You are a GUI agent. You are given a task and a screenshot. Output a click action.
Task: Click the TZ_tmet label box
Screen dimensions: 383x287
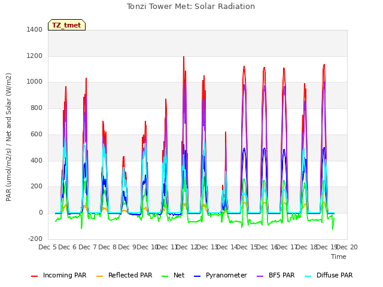pos(66,25)
